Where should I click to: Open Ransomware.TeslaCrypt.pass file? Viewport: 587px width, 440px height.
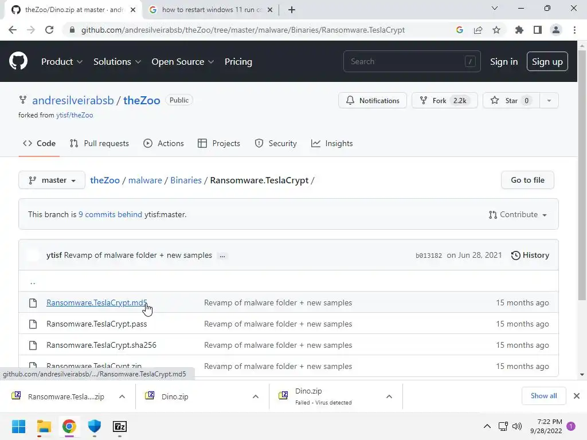click(96, 324)
